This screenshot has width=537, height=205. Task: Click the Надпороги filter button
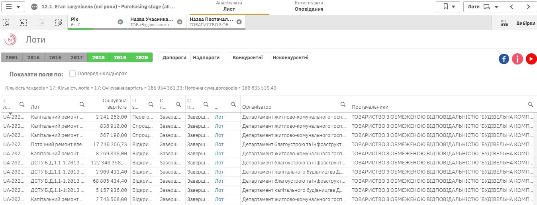coord(206,58)
